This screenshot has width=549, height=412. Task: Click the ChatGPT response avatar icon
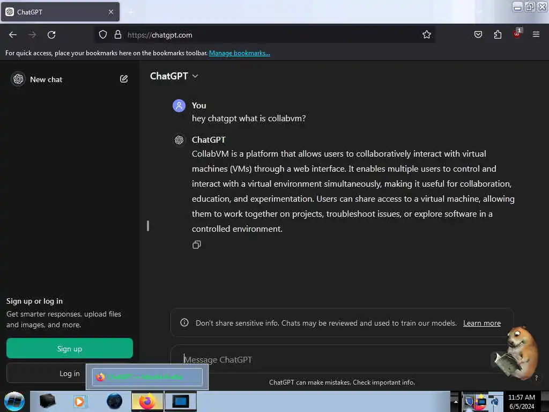(179, 140)
